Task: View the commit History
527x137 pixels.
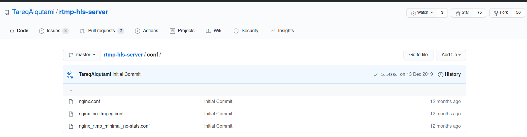Action: tap(449, 74)
